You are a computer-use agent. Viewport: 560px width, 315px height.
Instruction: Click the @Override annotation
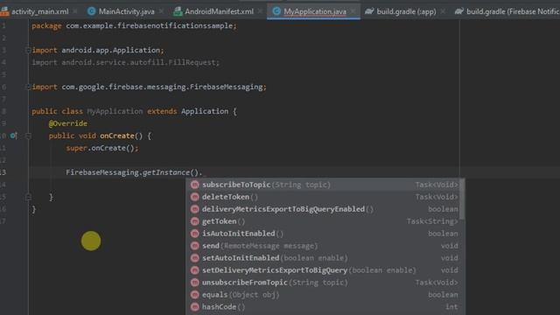pyautogui.click(x=68, y=123)
